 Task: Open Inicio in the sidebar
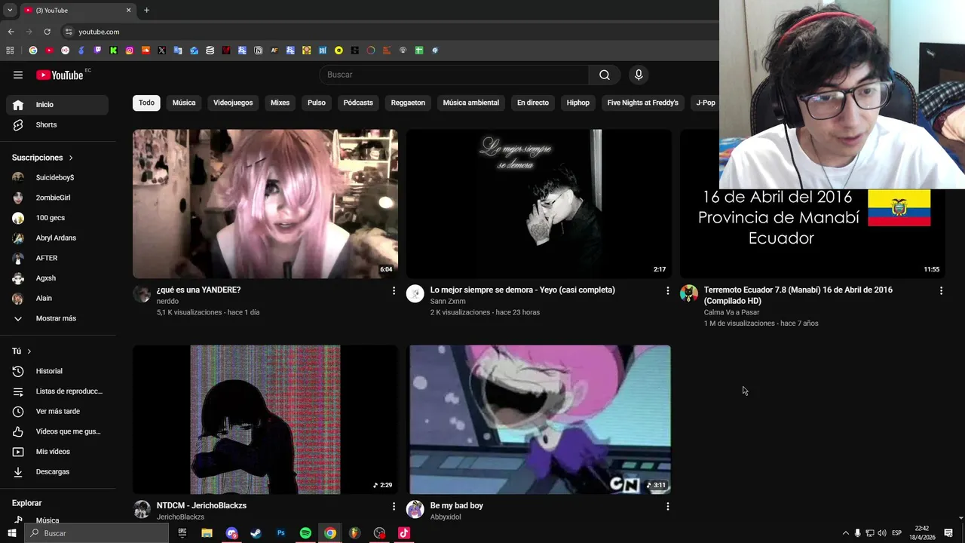(x=57, y=105)
